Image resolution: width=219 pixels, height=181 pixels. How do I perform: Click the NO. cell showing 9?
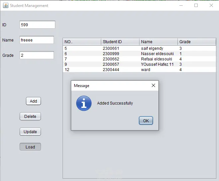click(x=82, y=64)
